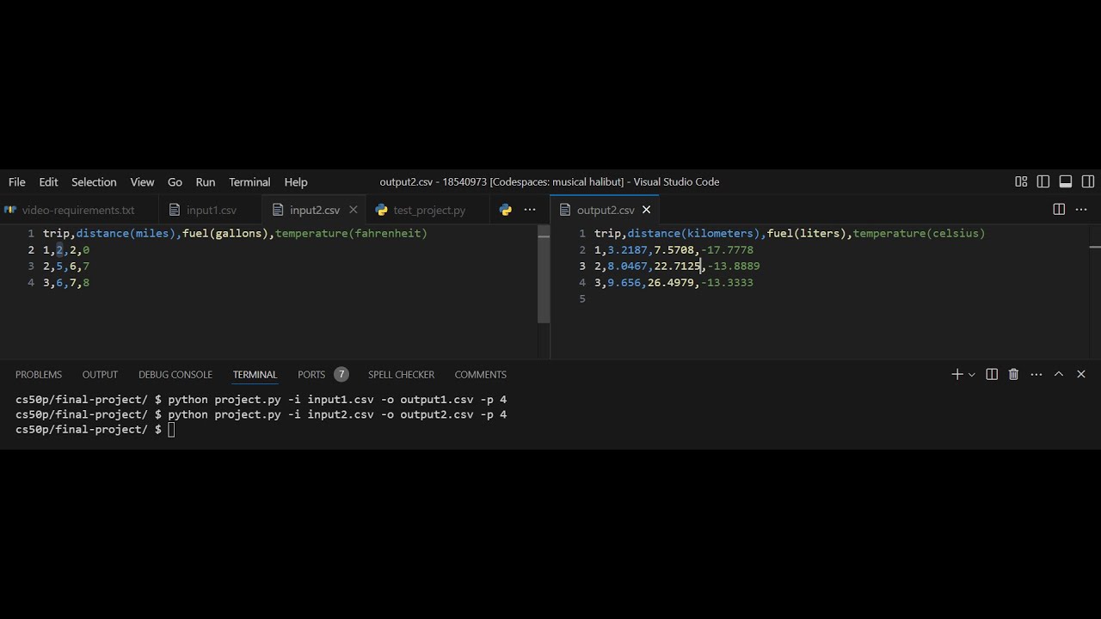Switch to the input1.csv tab
Viewport: 1101px width, 619px height.
211,210
